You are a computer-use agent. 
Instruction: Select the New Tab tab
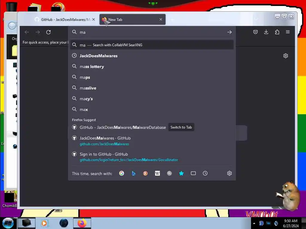pyautogui.click(x=132, y=19)
